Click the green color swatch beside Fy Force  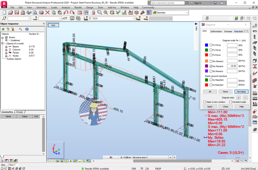pos(207,50)
